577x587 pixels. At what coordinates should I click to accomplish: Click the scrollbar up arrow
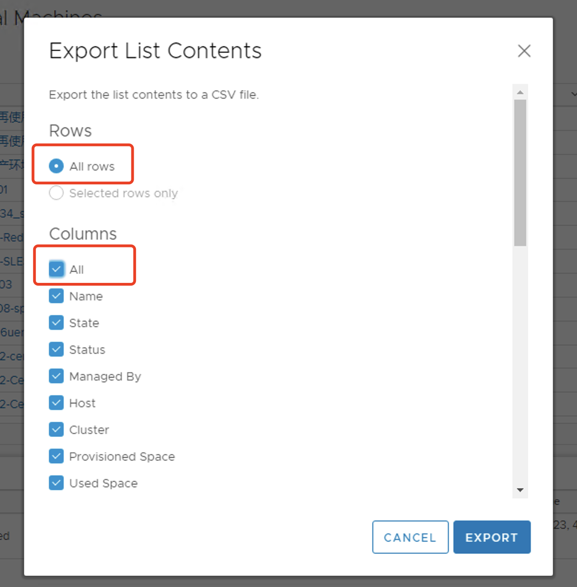pos(520,92)
